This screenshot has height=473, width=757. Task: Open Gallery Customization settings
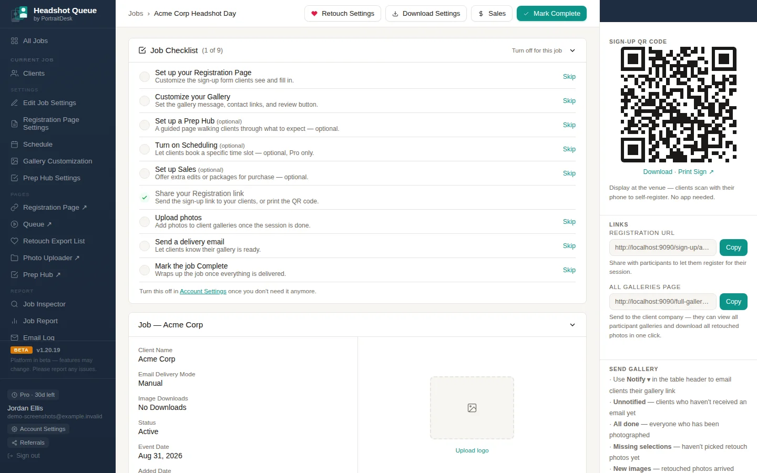coord(58,161)
